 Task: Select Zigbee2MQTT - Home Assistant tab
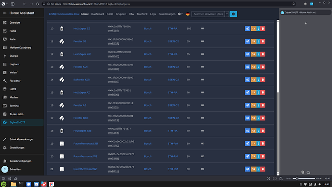point(306,13)
